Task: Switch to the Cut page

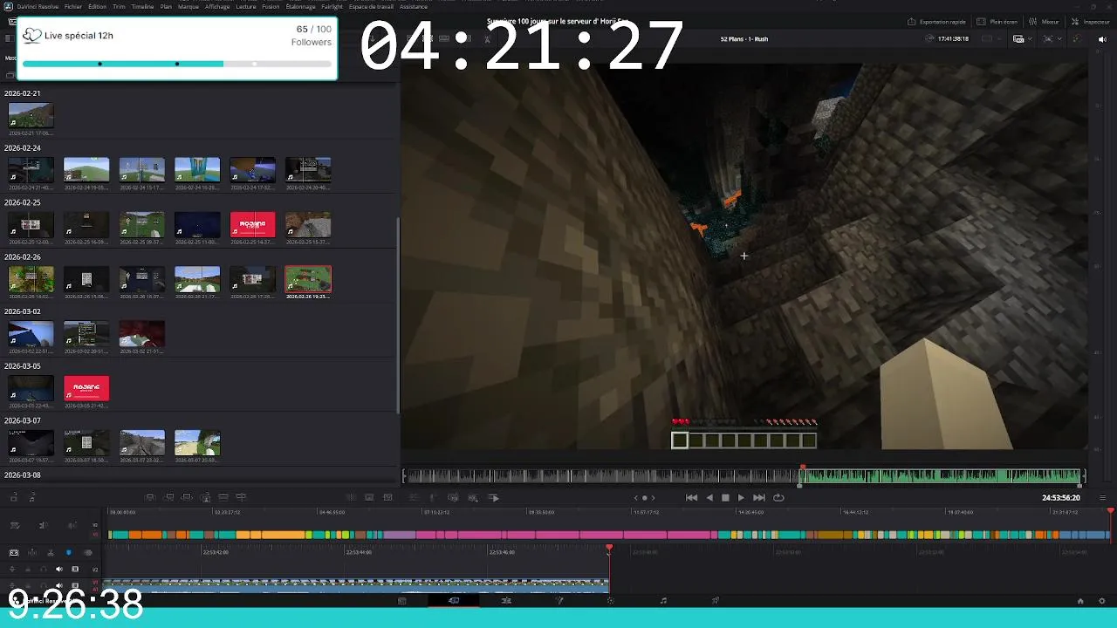Action: [x=454, y=600]
